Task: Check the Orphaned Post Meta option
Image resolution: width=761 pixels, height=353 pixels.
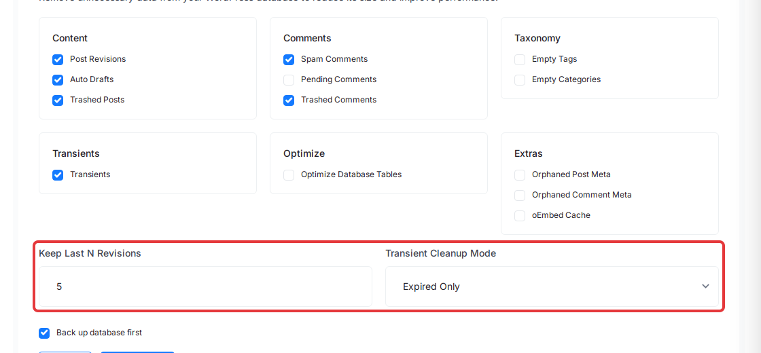Action: pyautogui.click(x=520, y=175)
